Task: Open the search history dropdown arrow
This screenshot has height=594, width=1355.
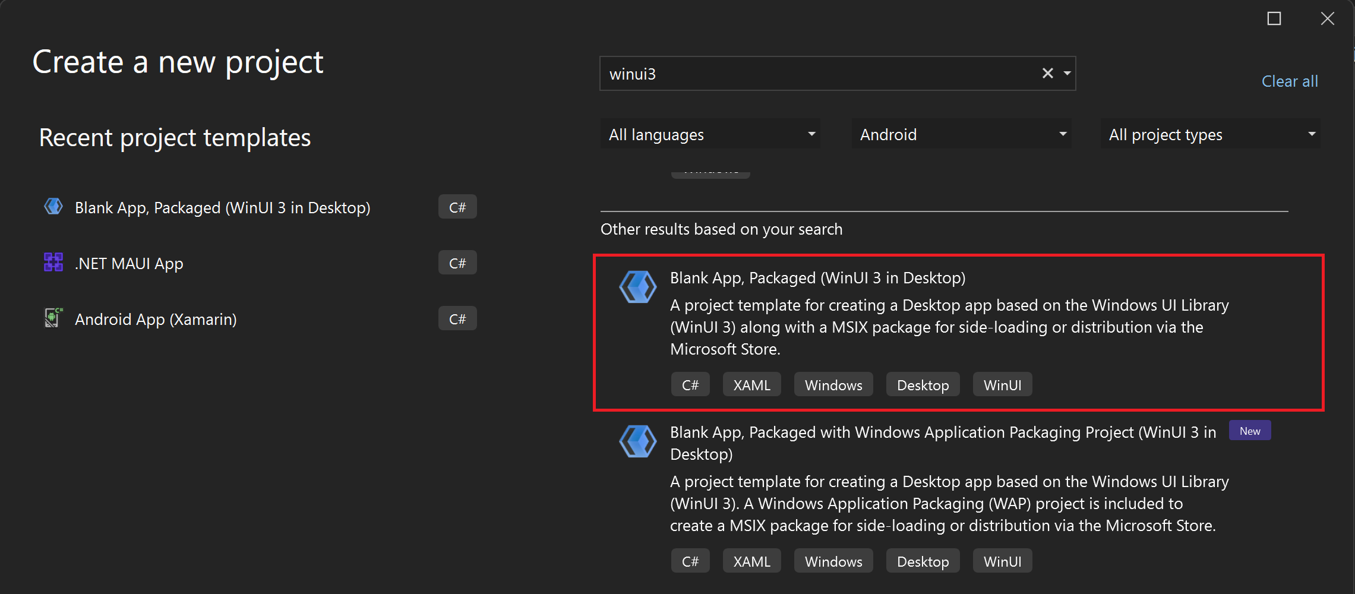Action: (1067, 74)
